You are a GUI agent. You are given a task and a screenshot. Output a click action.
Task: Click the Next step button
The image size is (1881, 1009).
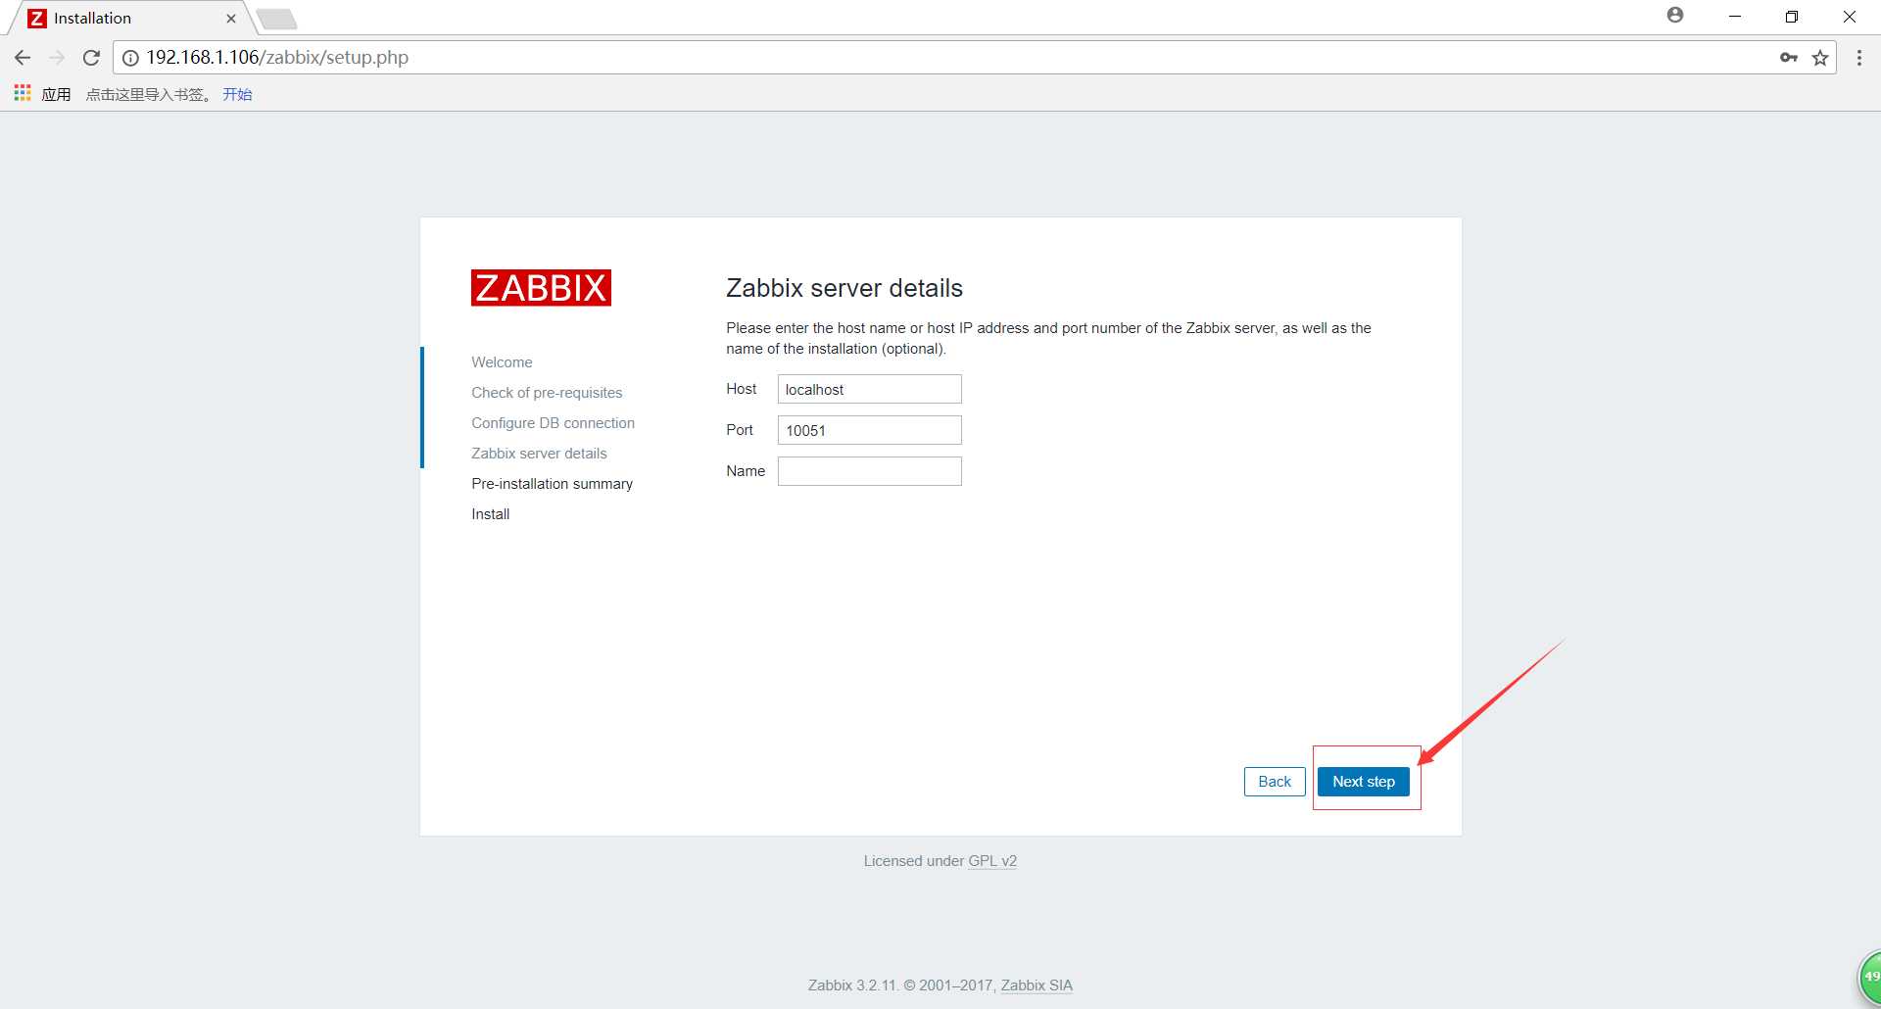pyautogui.click(x=1364, y=782)
